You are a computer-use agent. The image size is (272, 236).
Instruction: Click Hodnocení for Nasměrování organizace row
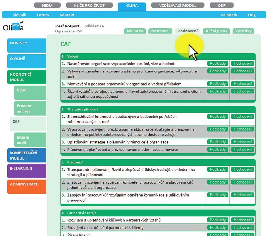[x=243, y=63]
